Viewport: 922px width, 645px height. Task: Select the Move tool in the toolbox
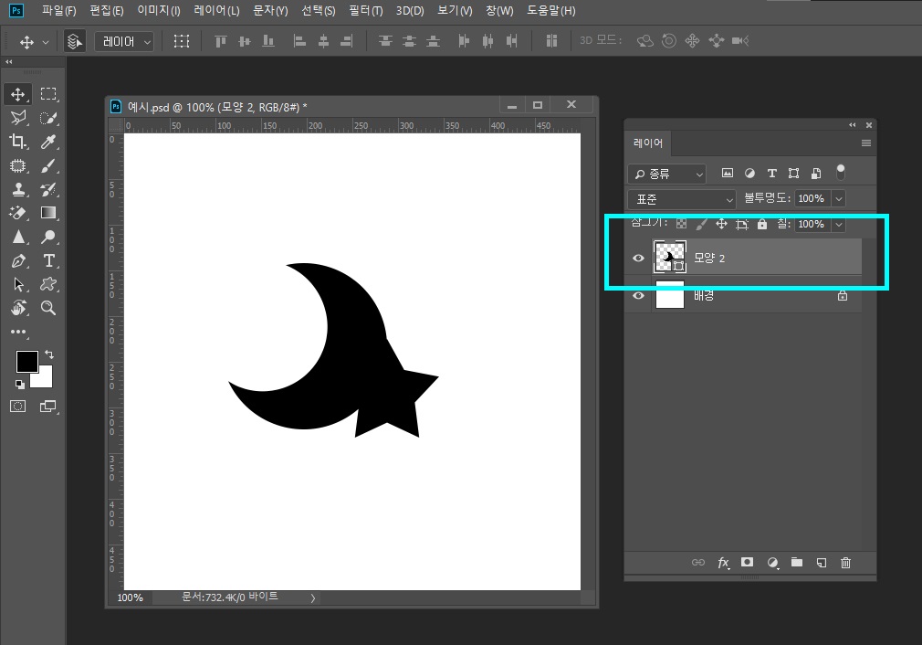[x=17, y=94]
